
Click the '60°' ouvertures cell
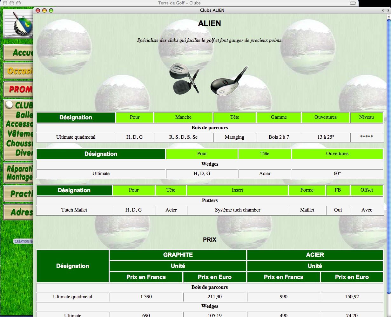(337, 174)
